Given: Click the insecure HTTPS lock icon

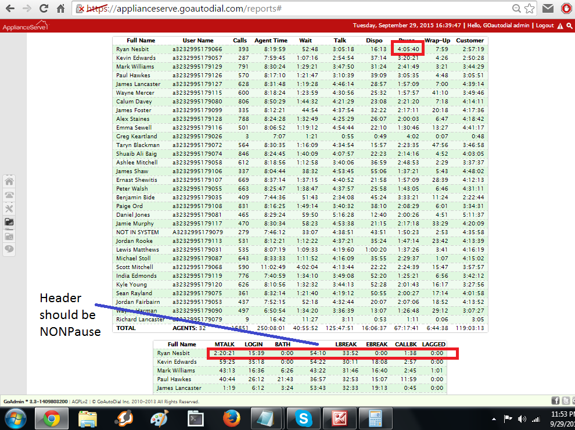Looking at the screenshot, I should coord(80,9).
